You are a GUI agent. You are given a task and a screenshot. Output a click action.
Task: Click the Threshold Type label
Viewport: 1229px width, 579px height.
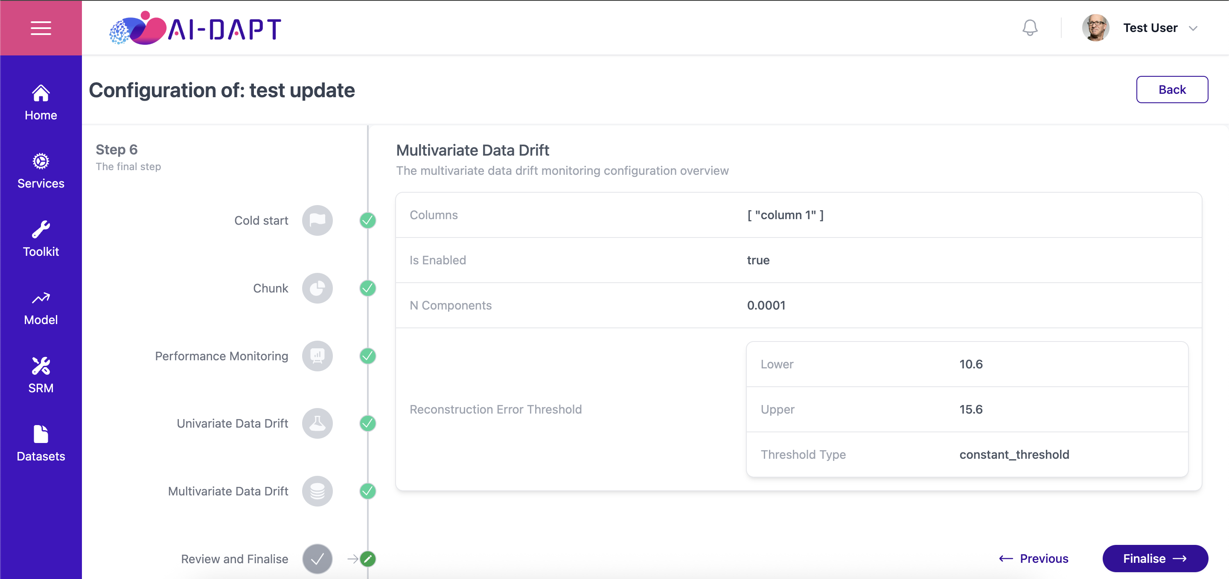click(x=803, y=454)
